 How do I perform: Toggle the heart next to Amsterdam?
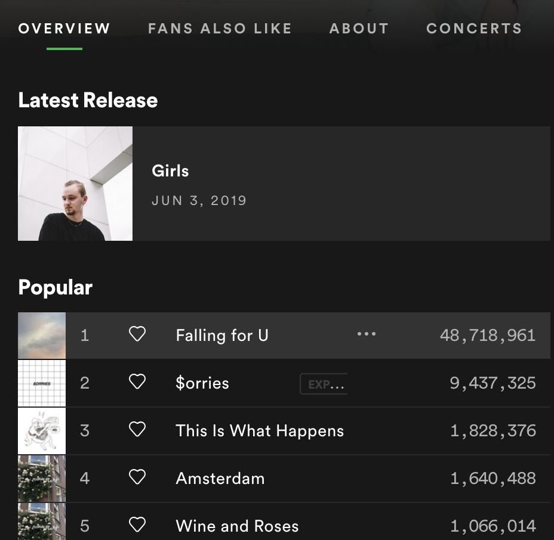click(137, 478)
